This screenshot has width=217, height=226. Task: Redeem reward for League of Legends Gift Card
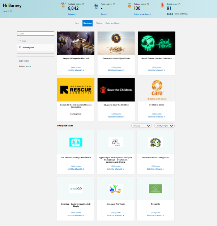click(x=76, y=70)
